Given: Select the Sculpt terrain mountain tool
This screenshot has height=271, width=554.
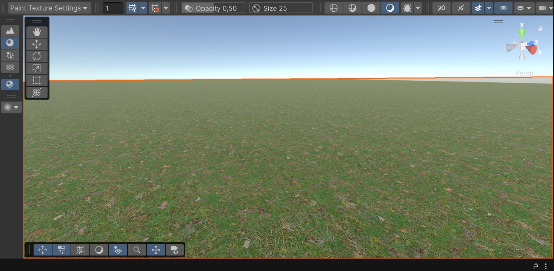Looking at the screenshot, I should [10, 31].
